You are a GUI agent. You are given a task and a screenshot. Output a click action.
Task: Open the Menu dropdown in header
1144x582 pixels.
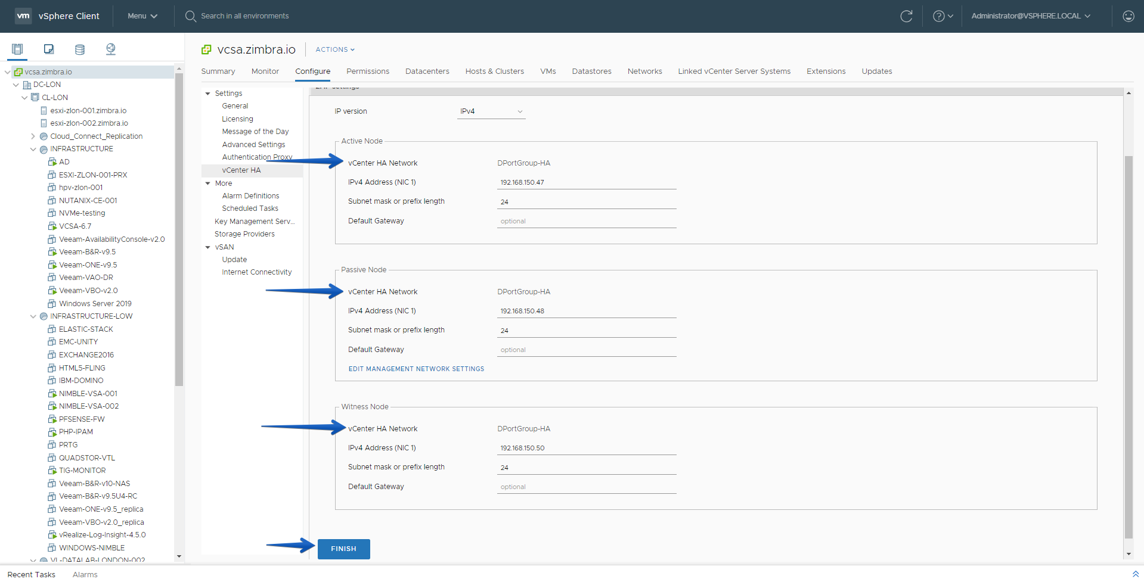[x=142, y=16]
